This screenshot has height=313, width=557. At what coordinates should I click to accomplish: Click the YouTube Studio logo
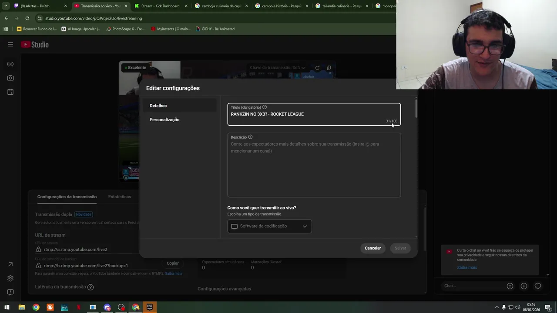point(35,44)
